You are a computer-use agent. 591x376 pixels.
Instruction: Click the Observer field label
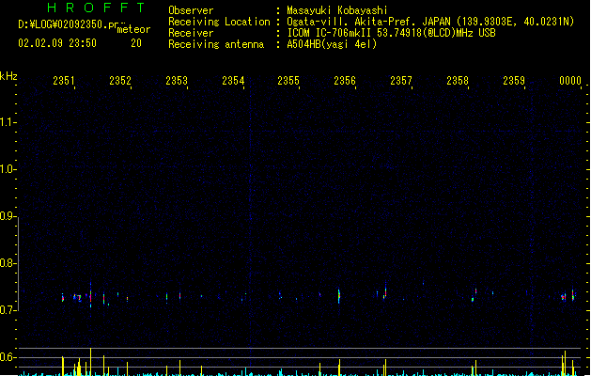pos(191,10)
